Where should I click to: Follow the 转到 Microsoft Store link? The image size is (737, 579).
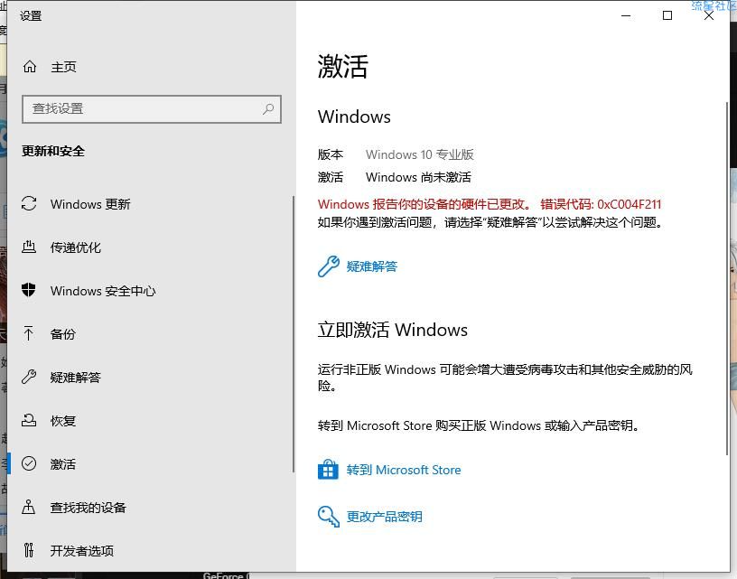404,470
